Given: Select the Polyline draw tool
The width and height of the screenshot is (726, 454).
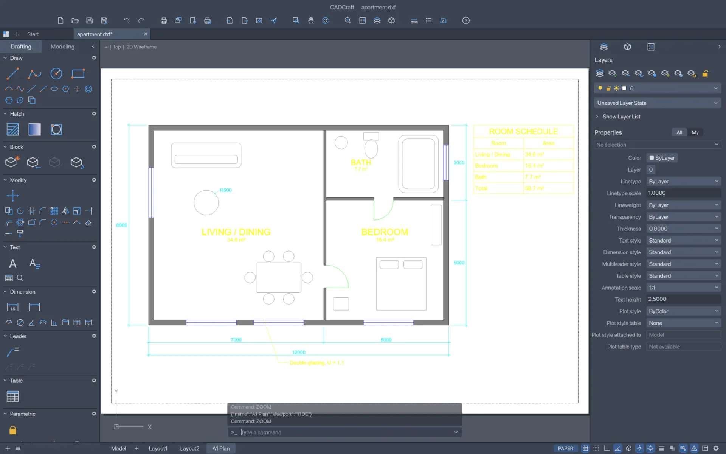Looking at the screenshot, I should pyautogui.click(x=34, y=73).
